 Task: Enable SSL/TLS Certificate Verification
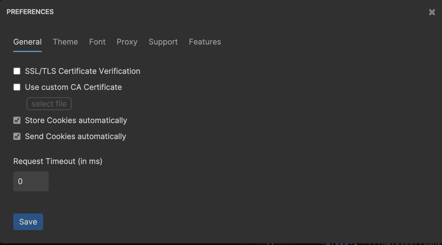[x=17, y=71]
